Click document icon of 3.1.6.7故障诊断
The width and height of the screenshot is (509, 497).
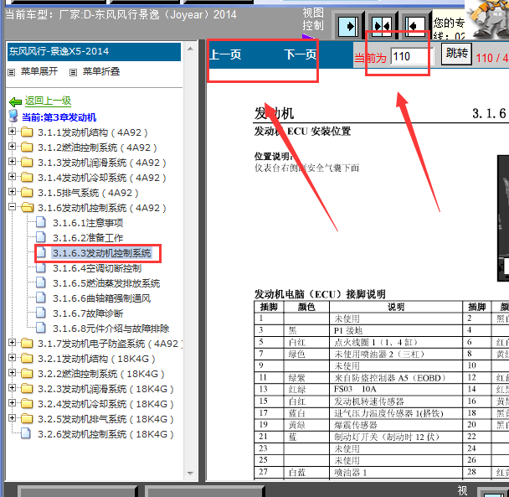point(40,313)
